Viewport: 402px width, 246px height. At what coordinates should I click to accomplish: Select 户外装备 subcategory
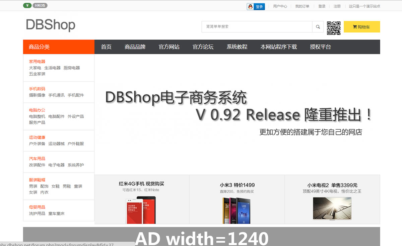[37, 144]
